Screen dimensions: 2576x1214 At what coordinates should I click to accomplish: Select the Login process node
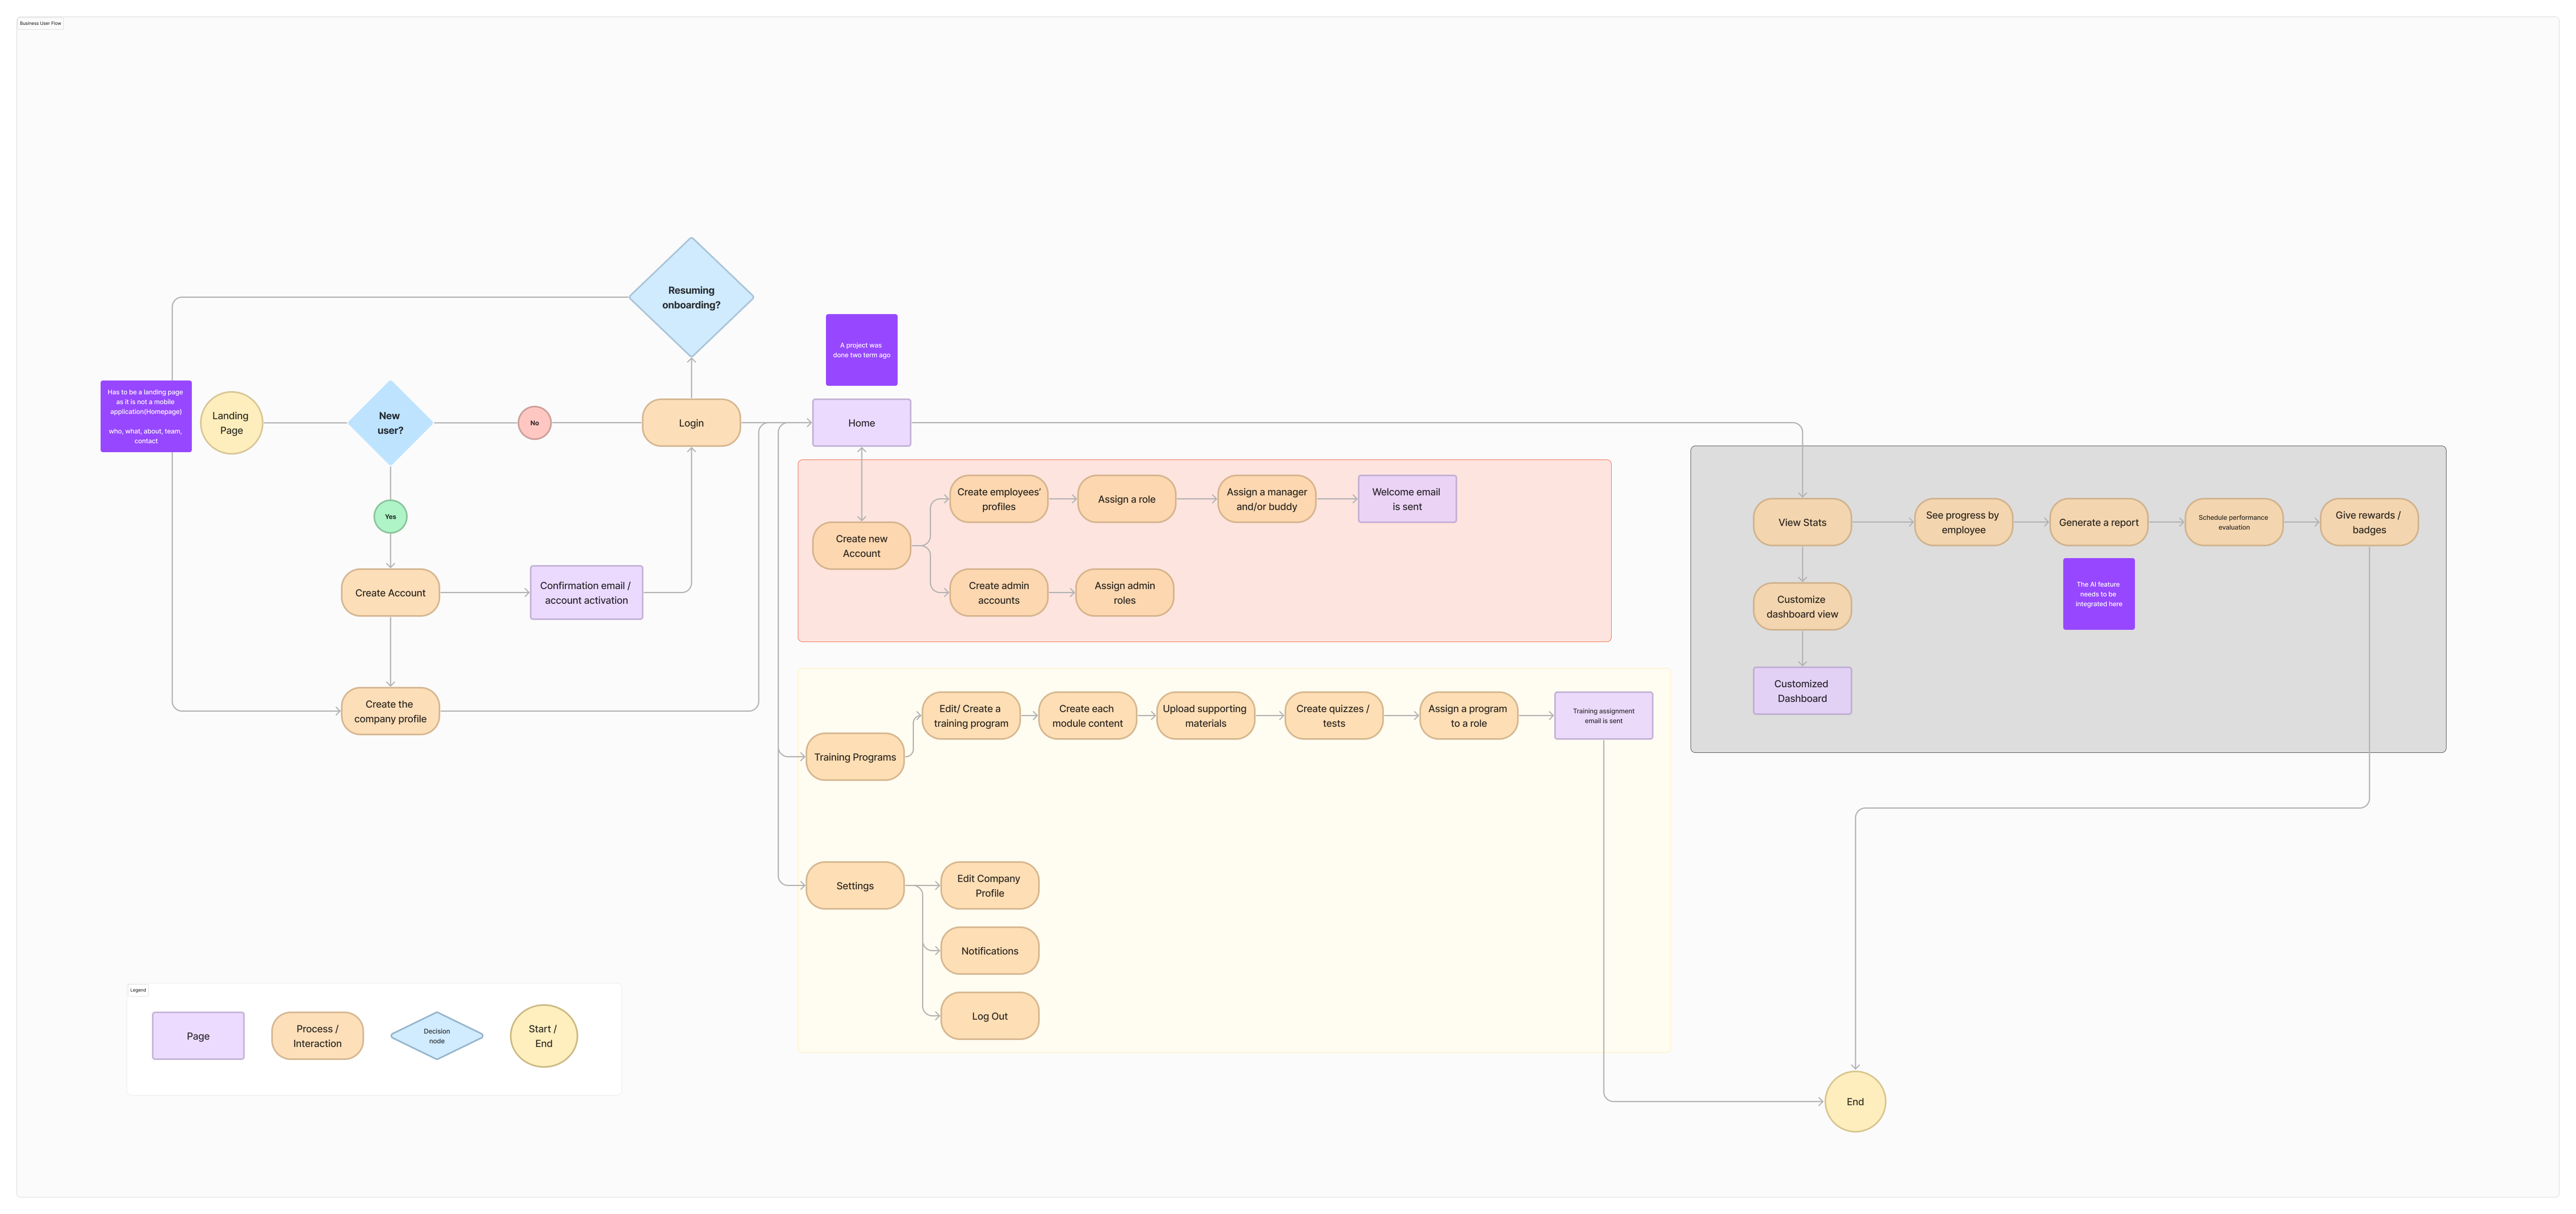coord(691,423)
